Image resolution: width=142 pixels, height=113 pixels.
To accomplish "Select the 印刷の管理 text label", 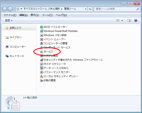I will 50,80.
